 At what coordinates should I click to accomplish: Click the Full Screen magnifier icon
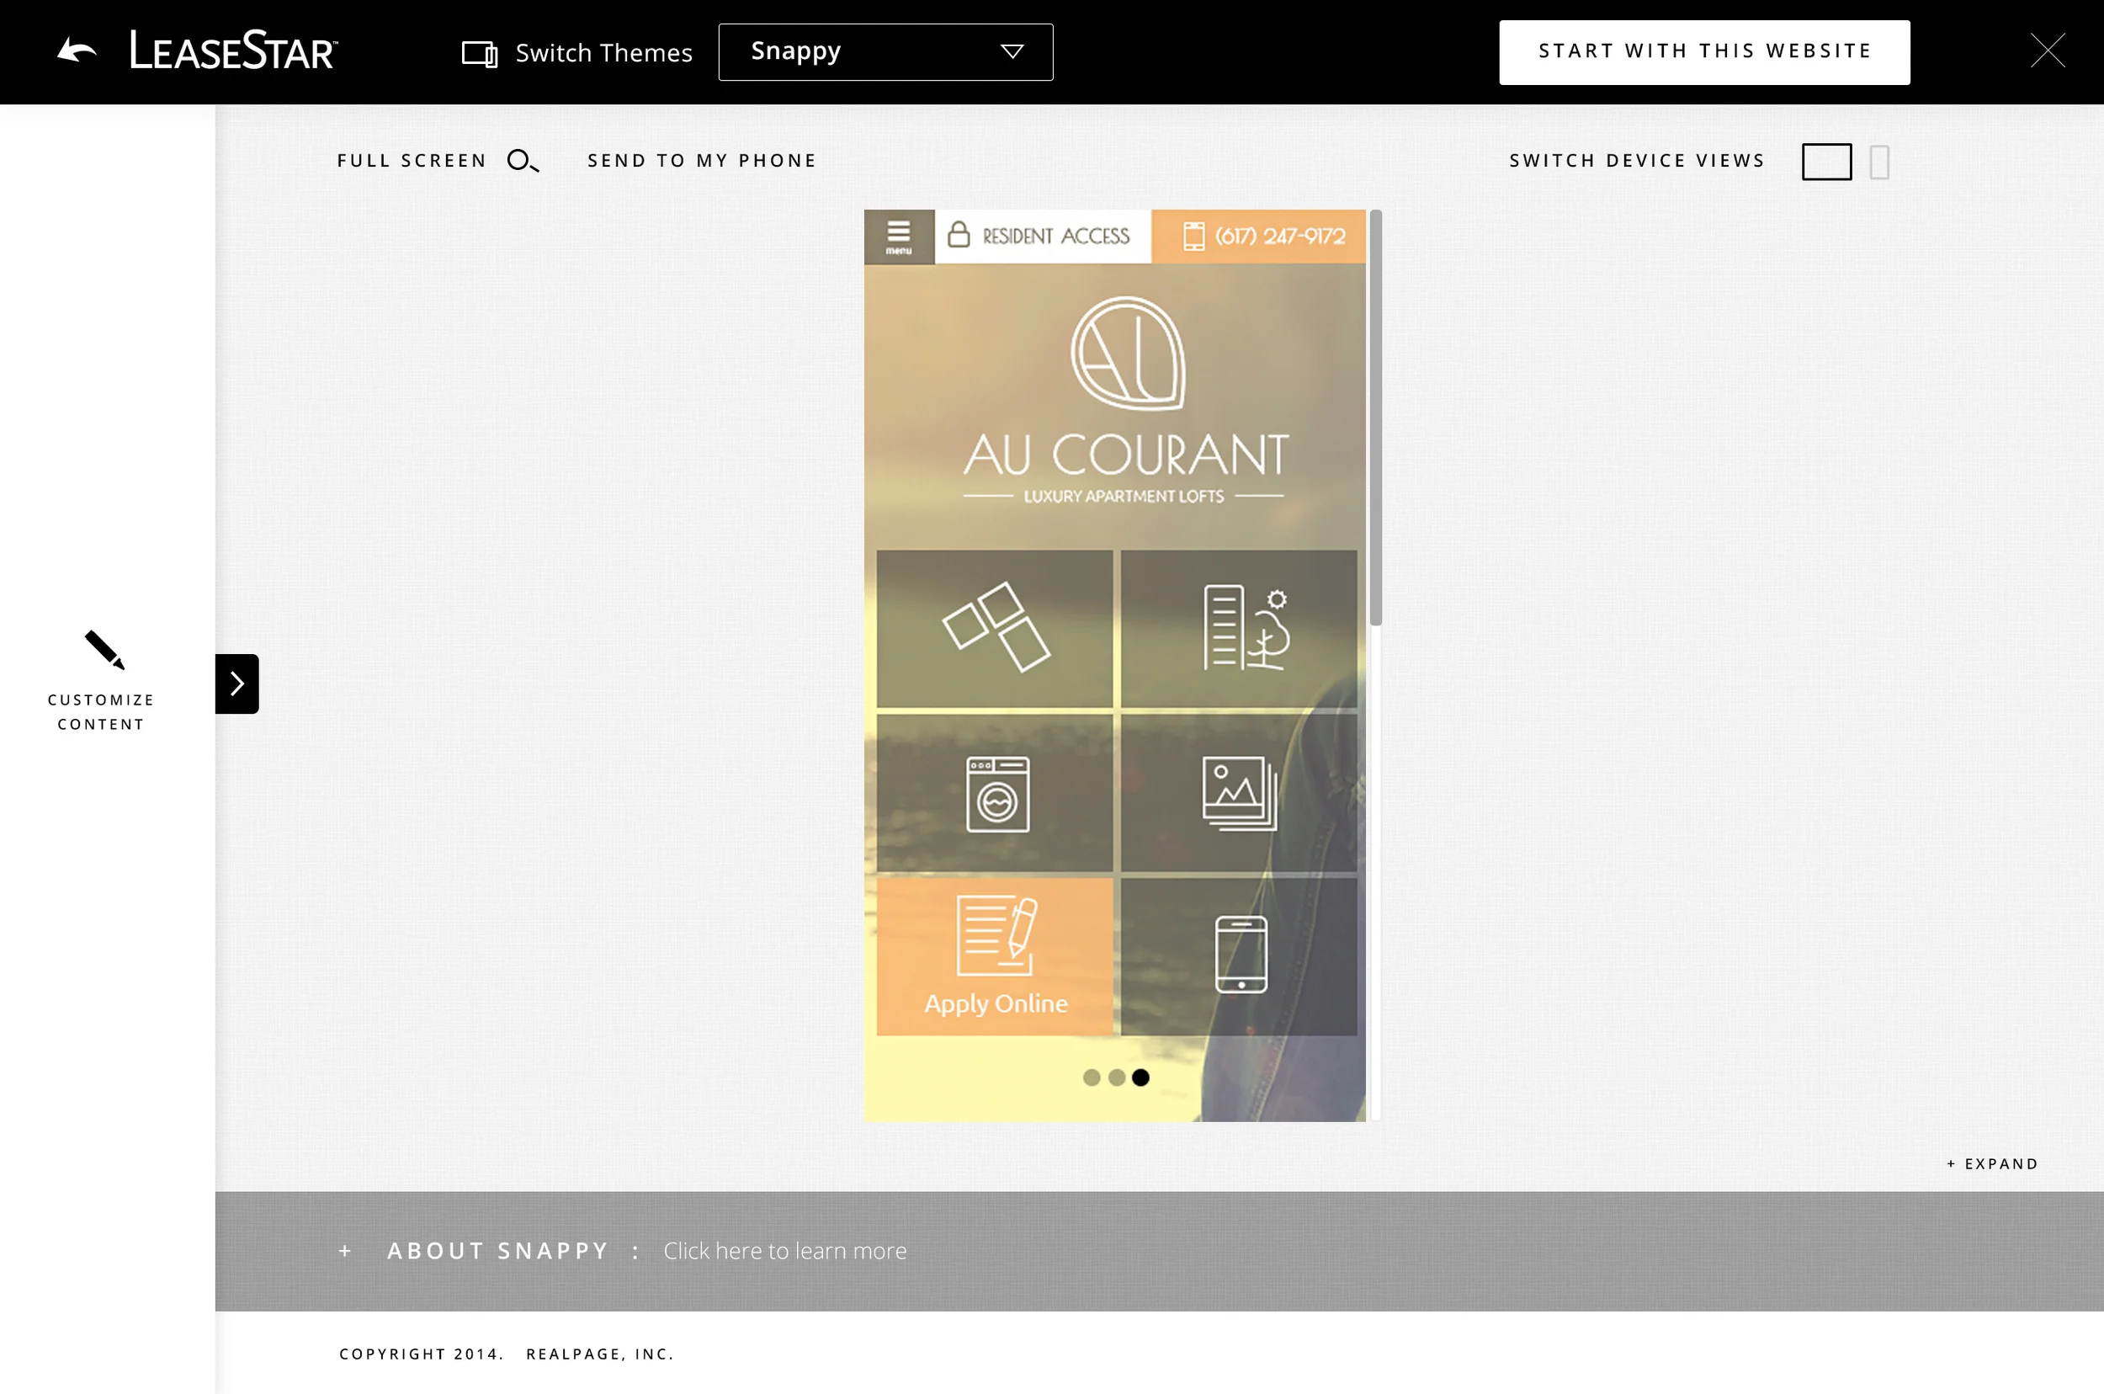[522, 161]
